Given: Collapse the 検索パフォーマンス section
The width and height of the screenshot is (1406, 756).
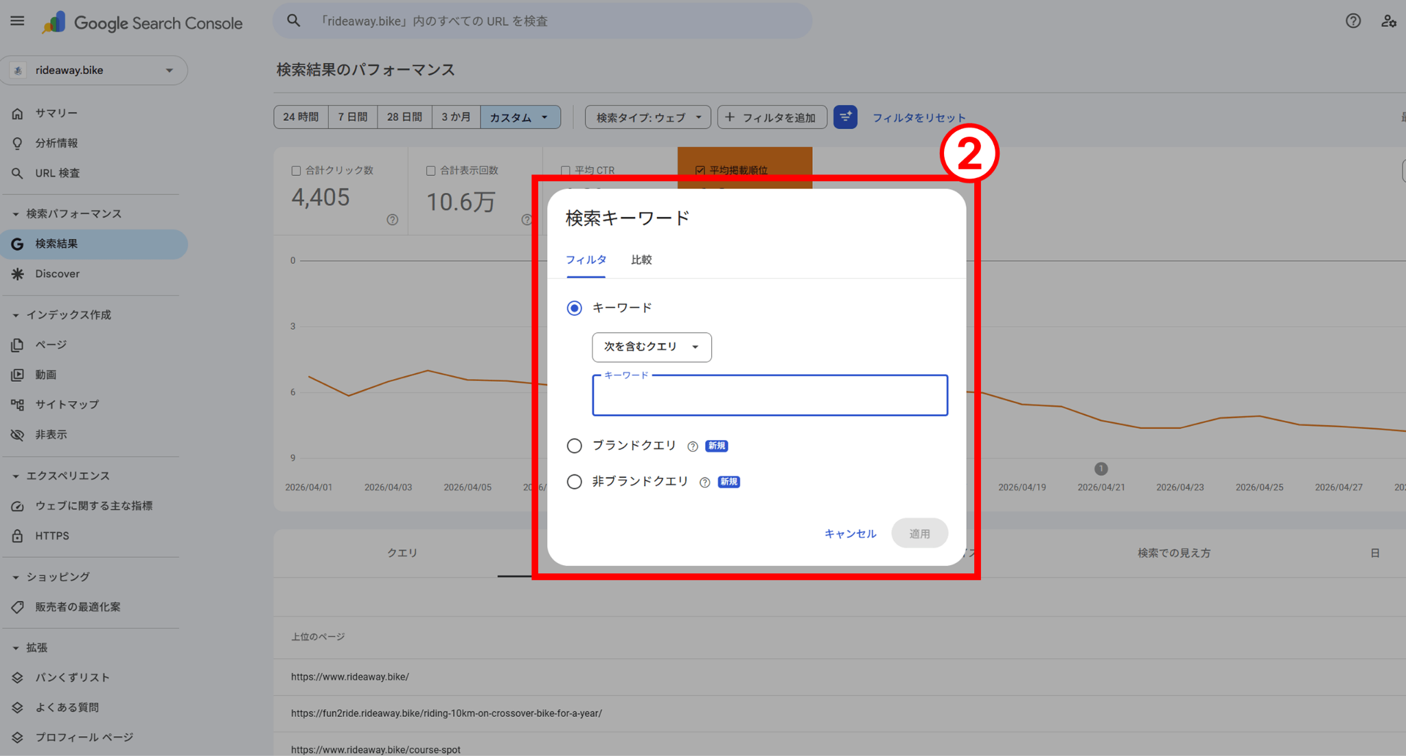Looking at the screenshot, I should click(x=16, y=214).
